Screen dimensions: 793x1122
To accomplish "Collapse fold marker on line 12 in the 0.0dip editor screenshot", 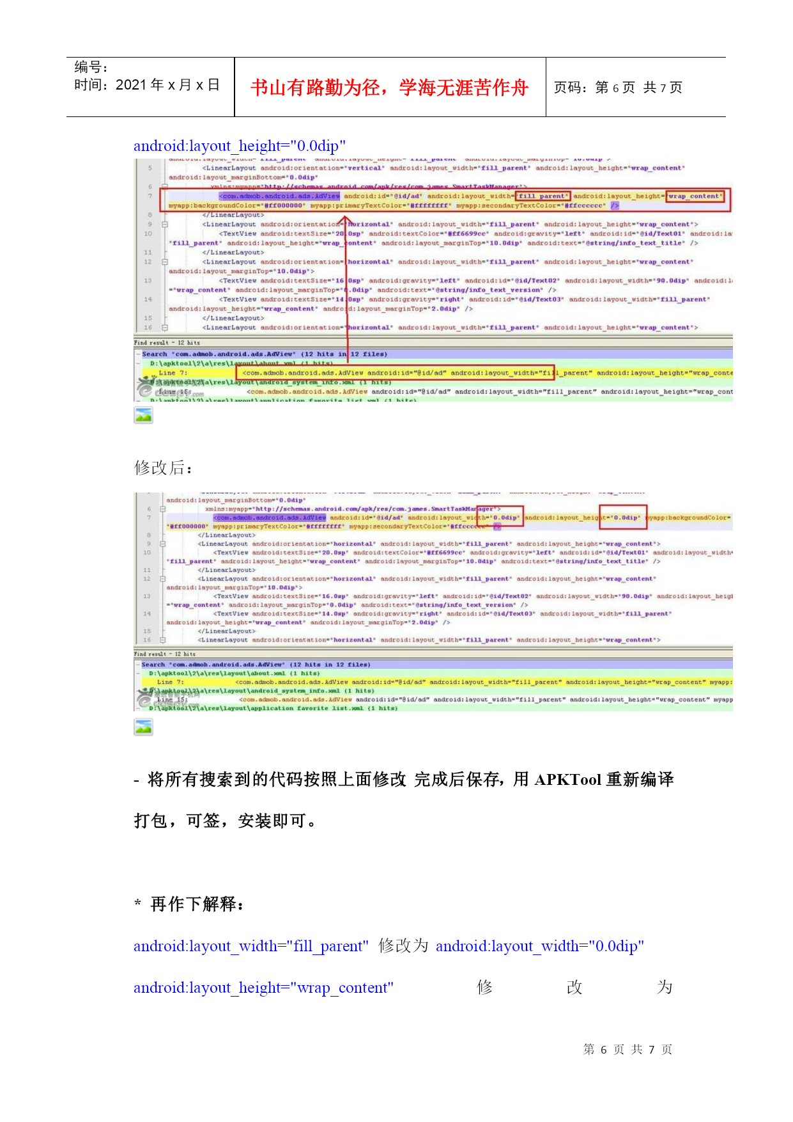I will point(162,579).
